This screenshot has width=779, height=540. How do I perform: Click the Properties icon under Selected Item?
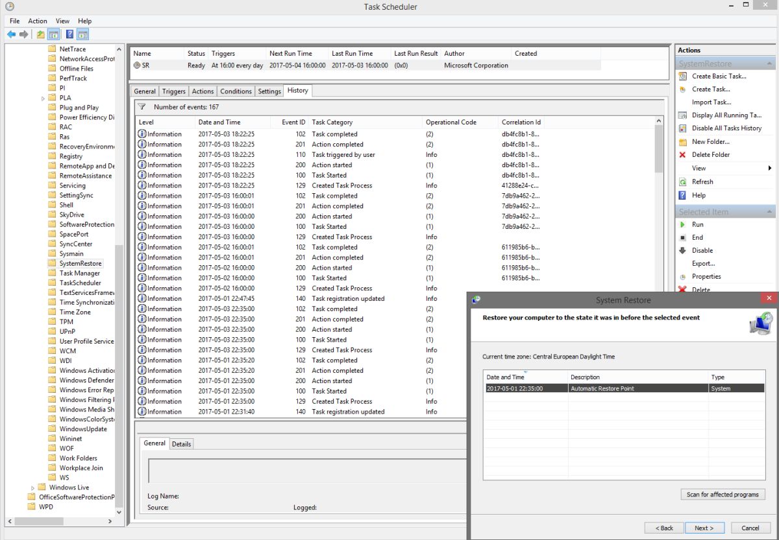point(682,276)
